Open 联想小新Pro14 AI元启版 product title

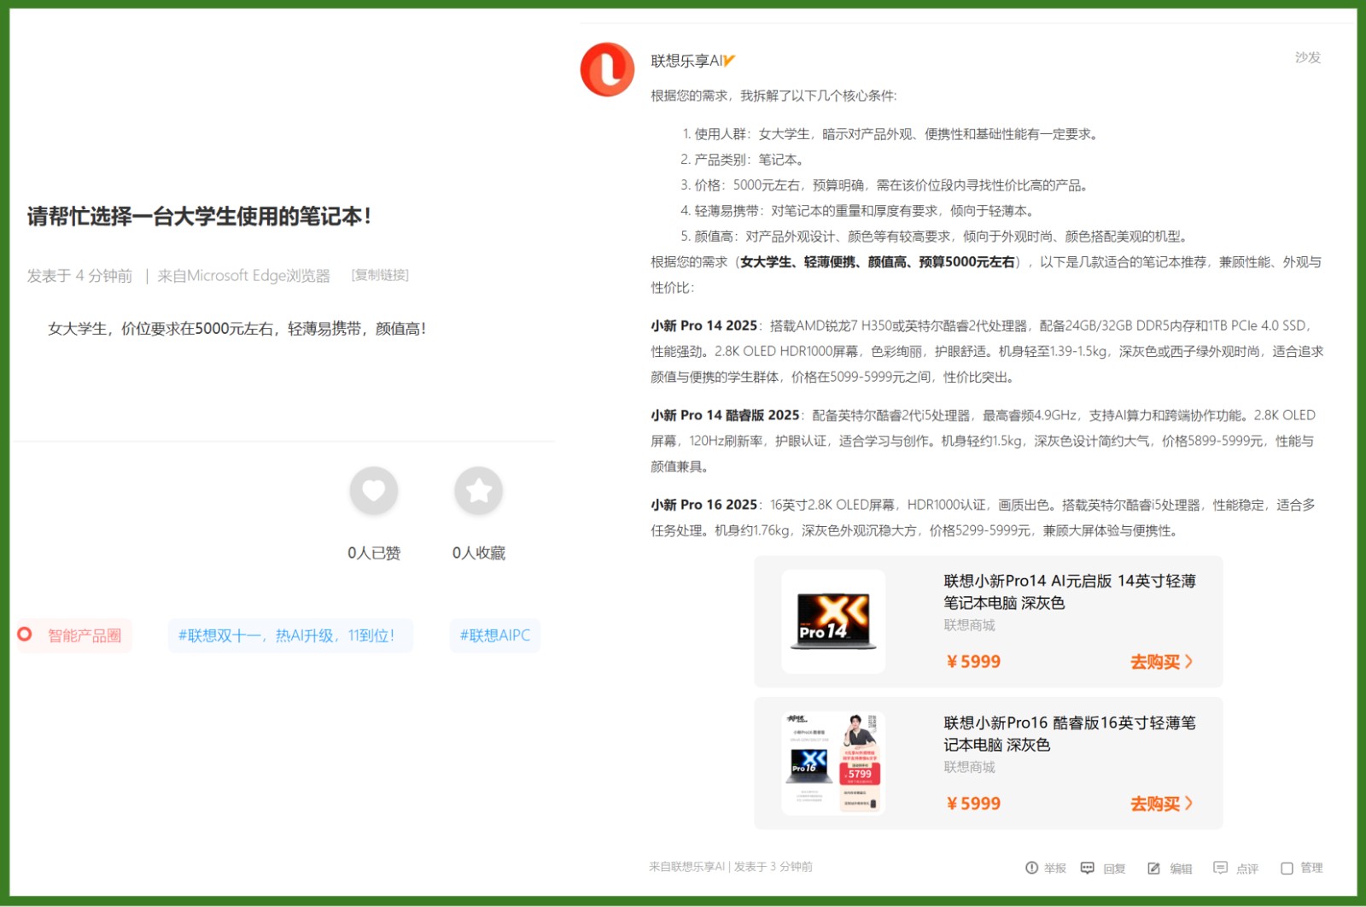(x=1069, y=591)
